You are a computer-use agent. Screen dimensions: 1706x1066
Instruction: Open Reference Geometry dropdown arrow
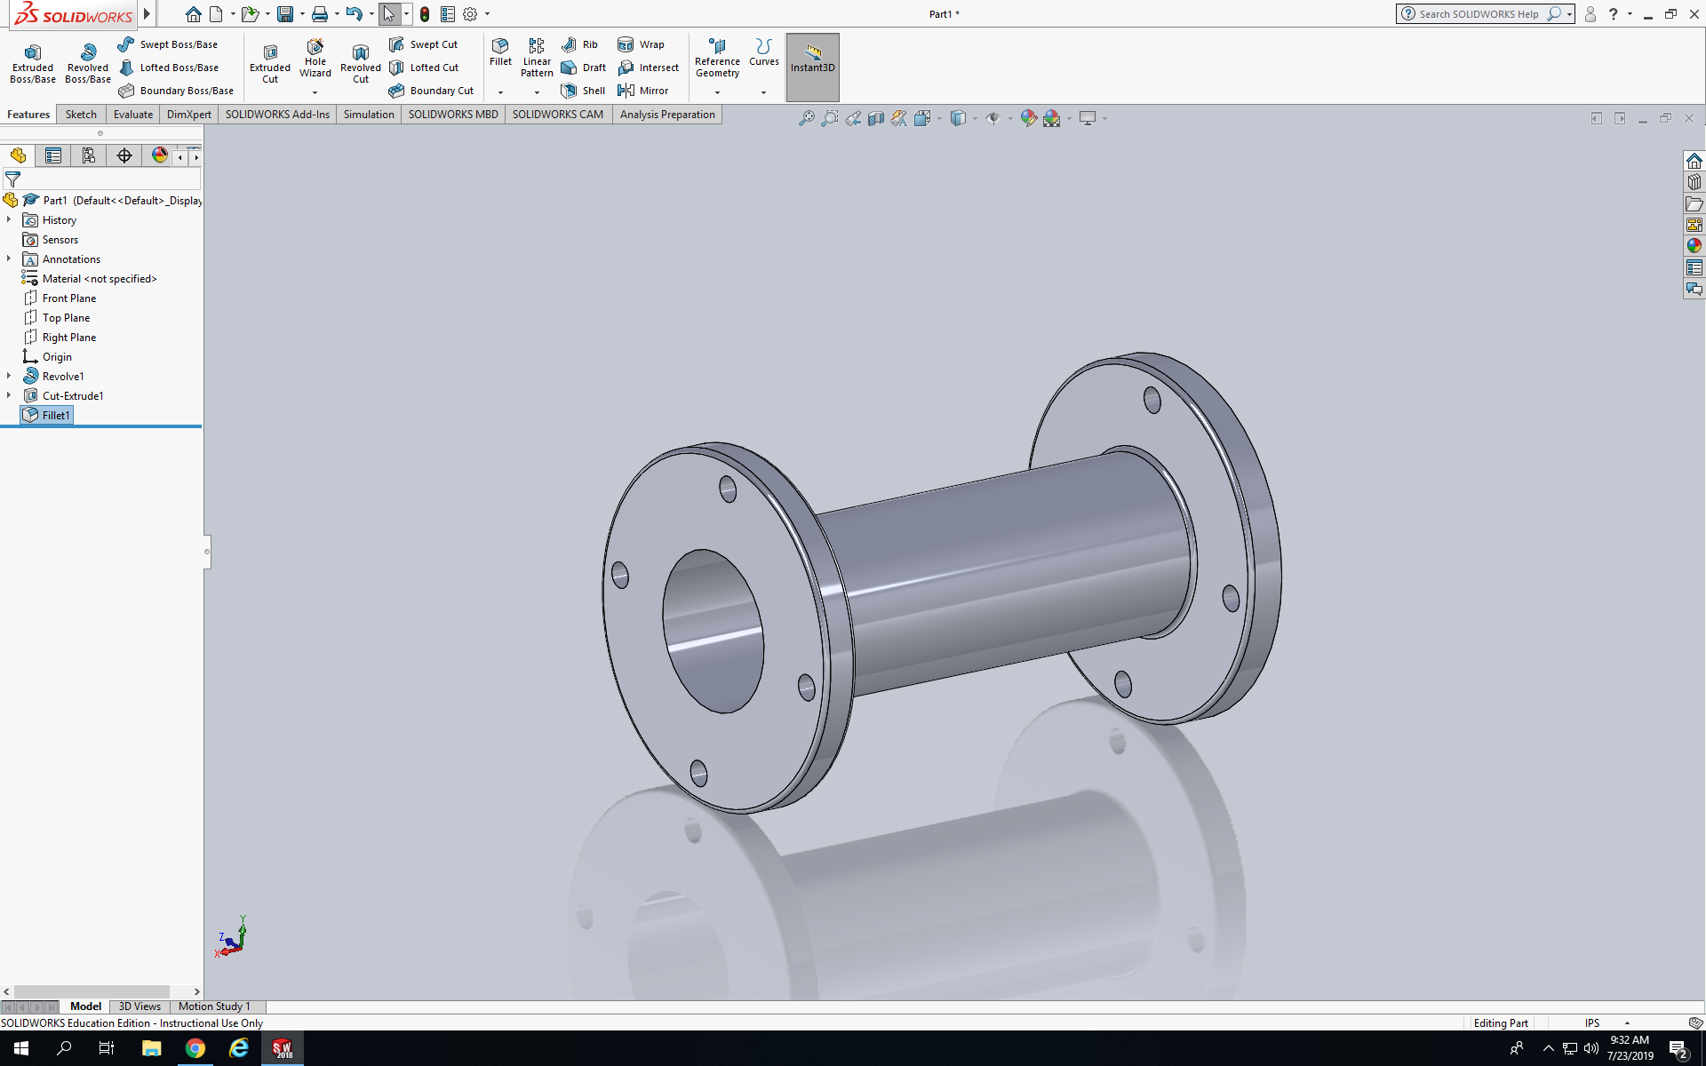point(717,92)
